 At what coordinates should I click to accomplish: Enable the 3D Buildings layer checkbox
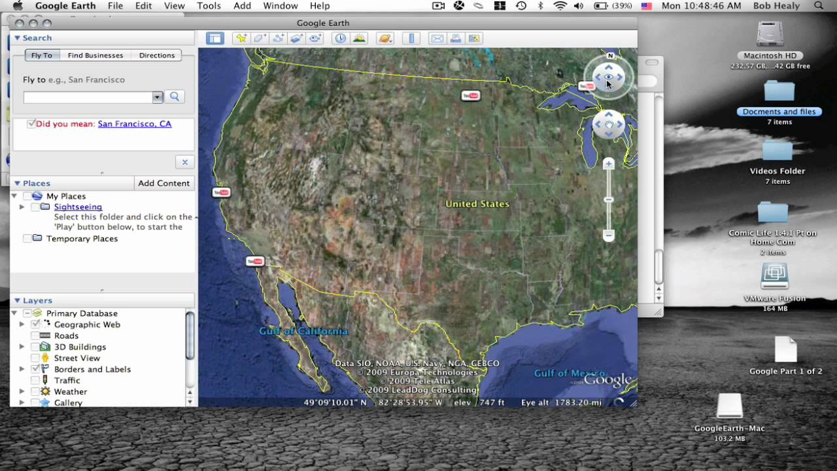pos(35,347)
